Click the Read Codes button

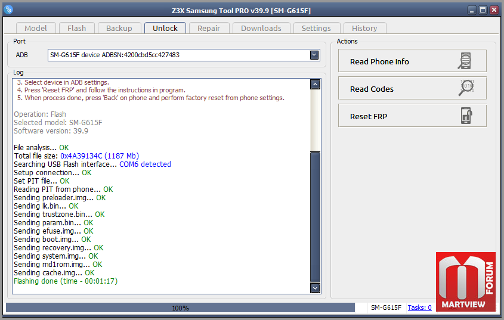point(412,88)
